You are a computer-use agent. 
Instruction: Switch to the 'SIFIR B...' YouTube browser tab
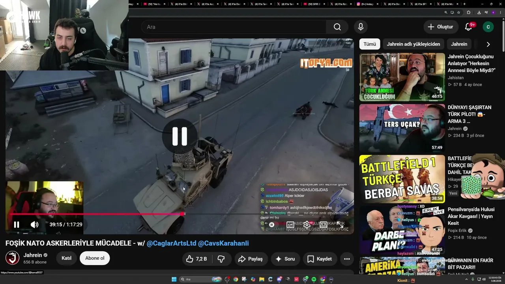[x=315, y=4]
